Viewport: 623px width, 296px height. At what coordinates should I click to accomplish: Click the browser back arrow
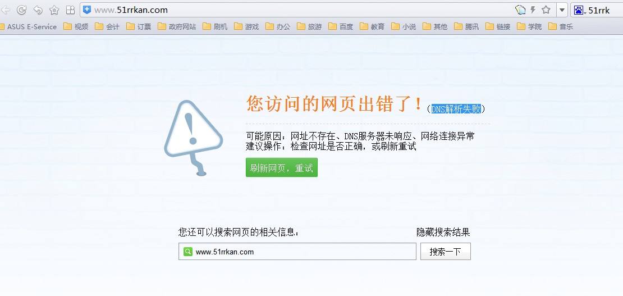(4, 10)
